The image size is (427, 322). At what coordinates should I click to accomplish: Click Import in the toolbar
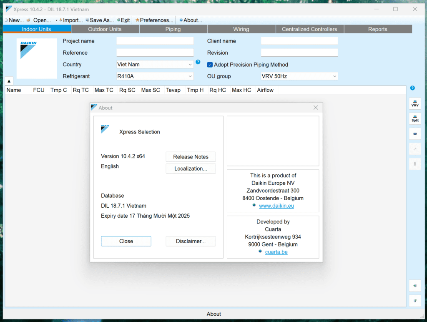click(70, 20)
